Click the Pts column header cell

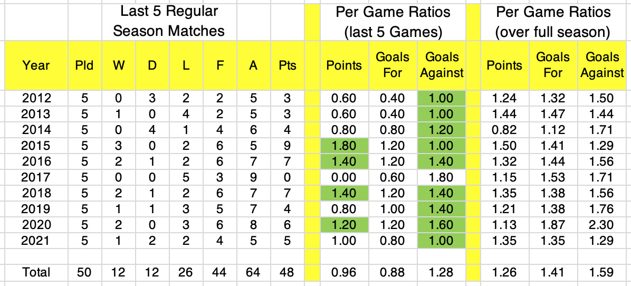pos(288,65)
